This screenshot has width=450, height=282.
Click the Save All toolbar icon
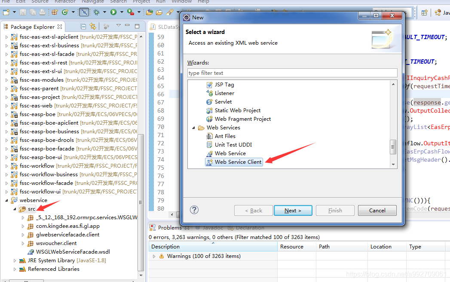(x=32, y=12)
